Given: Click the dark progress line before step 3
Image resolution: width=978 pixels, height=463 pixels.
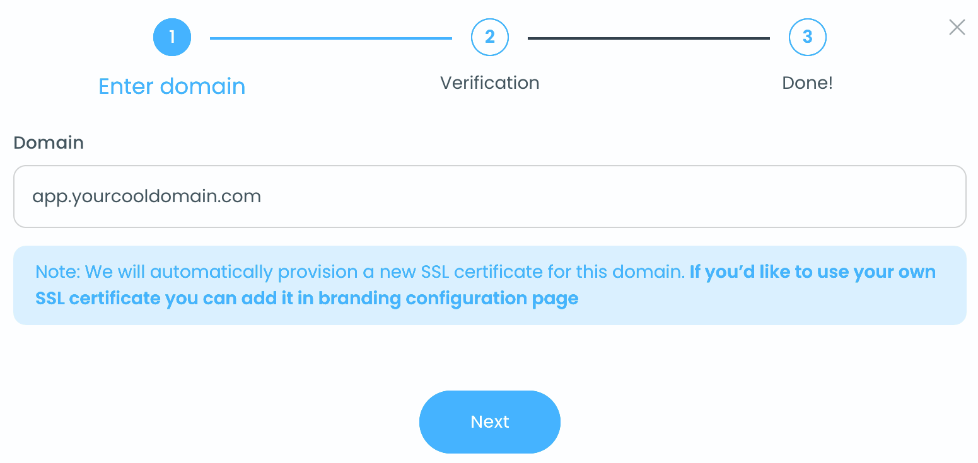Looking at the screenshot, I should 649,37.
